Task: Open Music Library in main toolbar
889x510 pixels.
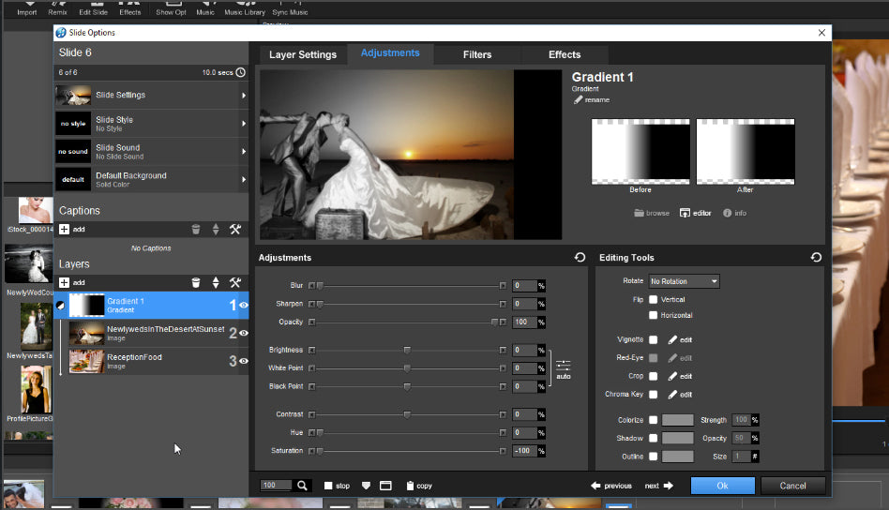Action: [245, 8]
